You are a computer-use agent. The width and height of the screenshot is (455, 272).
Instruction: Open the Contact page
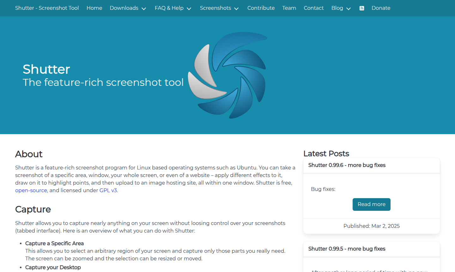(313, 8)
